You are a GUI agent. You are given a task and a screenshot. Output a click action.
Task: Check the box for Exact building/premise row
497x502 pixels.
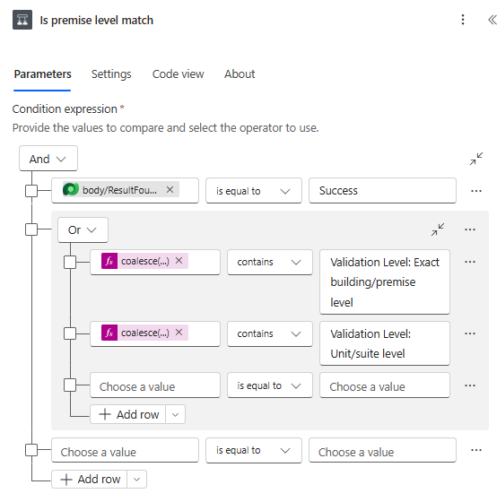click(70, 262)
